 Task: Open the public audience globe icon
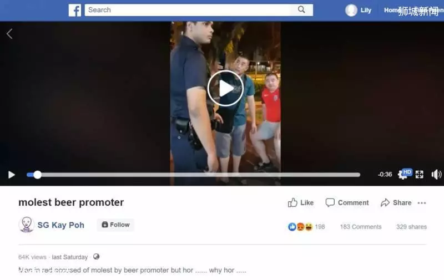point(96,257)
